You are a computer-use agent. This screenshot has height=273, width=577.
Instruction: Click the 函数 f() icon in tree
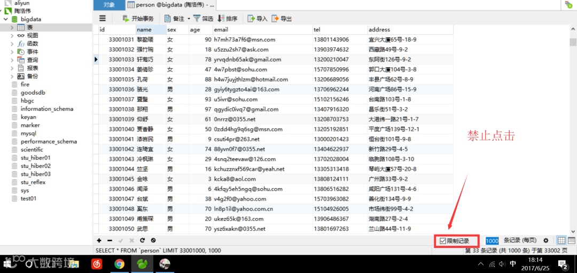tap(21, 44)
